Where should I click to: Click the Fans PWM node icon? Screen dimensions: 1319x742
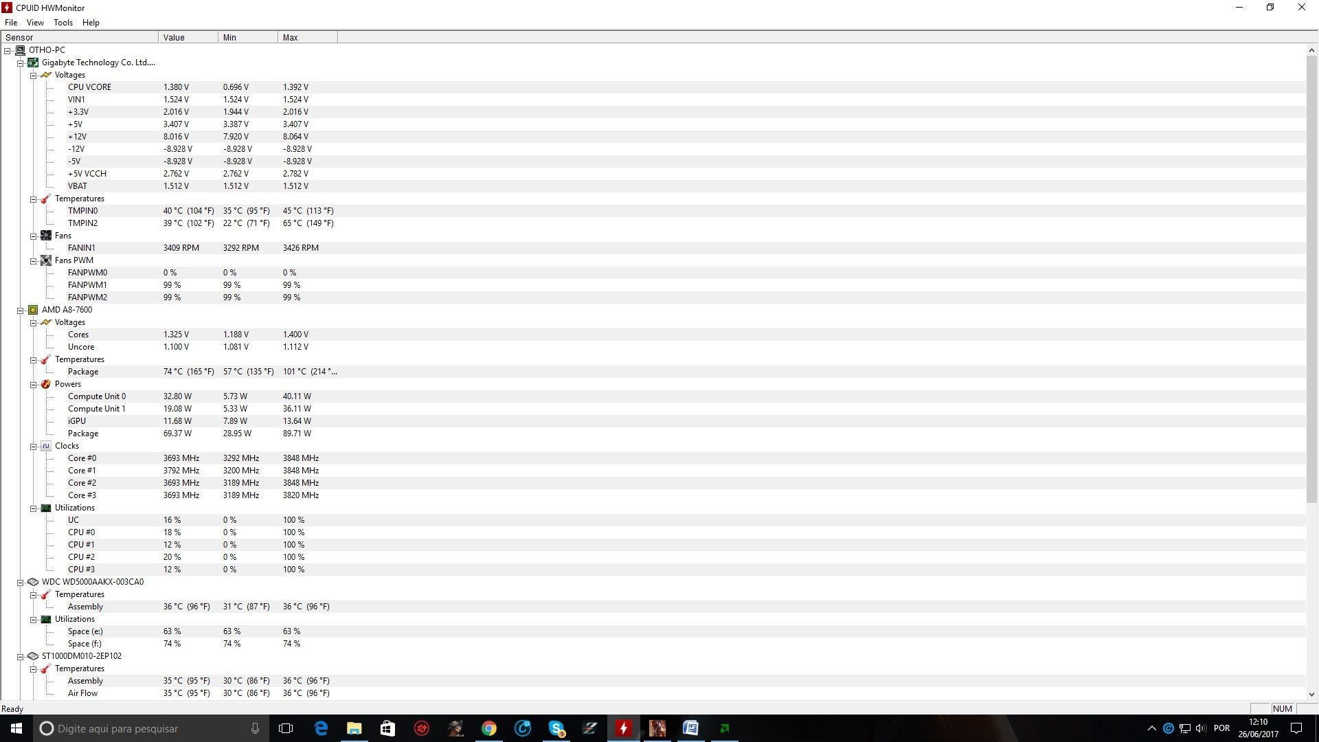(x=46, y=260)
